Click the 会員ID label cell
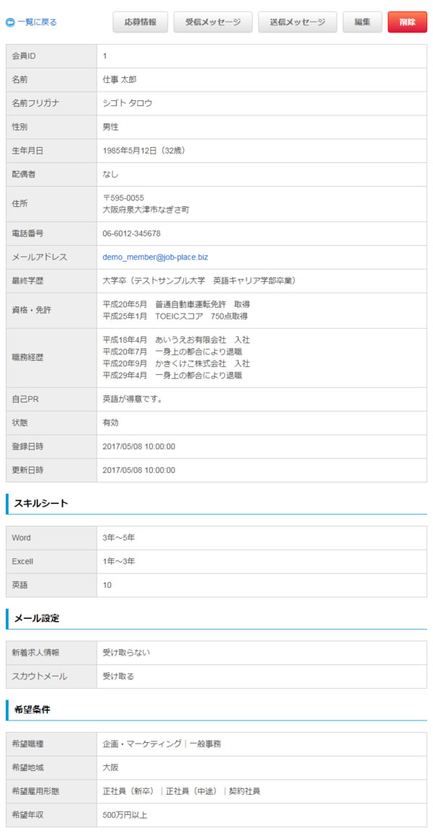The height and width of the screenshot is (833, 433). (51, 56)
